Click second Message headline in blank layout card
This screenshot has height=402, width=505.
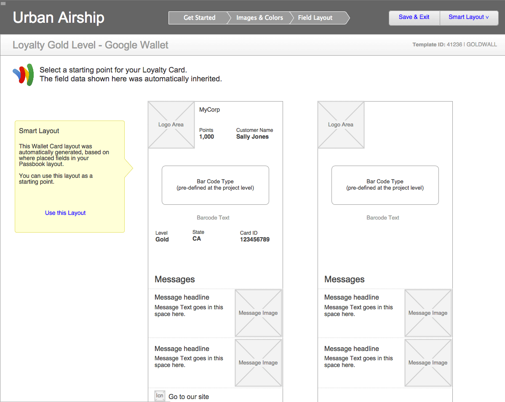[352, 349]
